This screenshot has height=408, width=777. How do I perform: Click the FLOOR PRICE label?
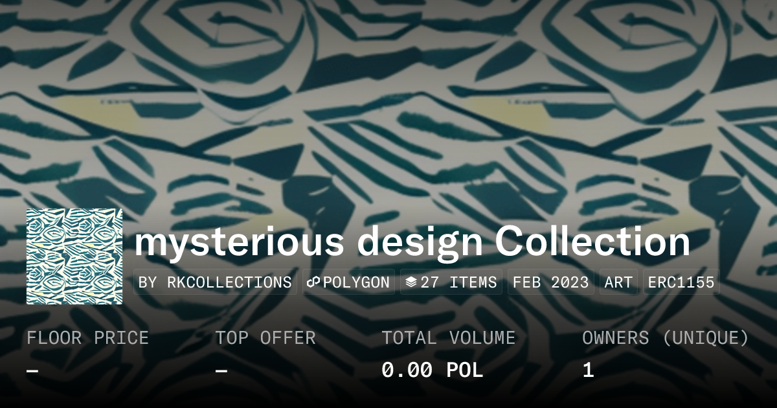click(x=87, y=338)
